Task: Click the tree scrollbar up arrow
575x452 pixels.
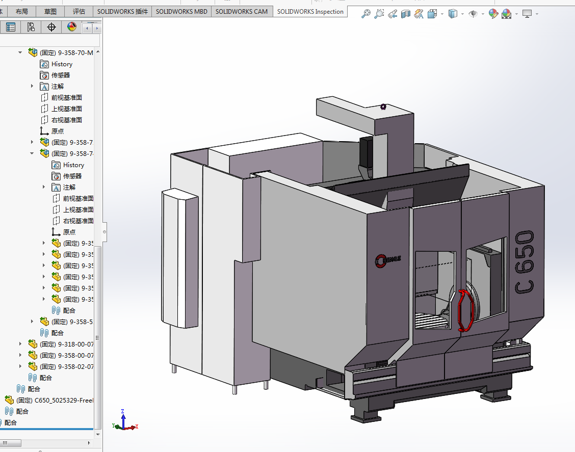Action: pos(98,52)
